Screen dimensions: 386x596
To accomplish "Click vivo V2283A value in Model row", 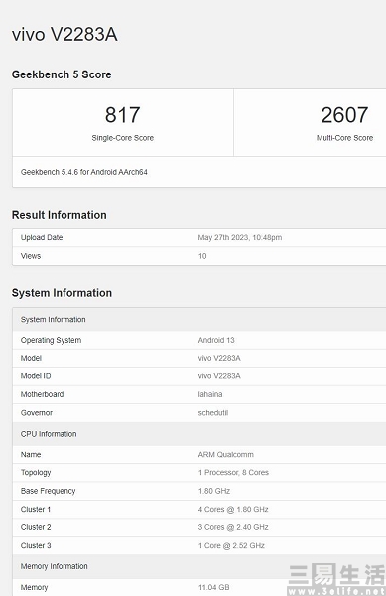I will [219, 358].
